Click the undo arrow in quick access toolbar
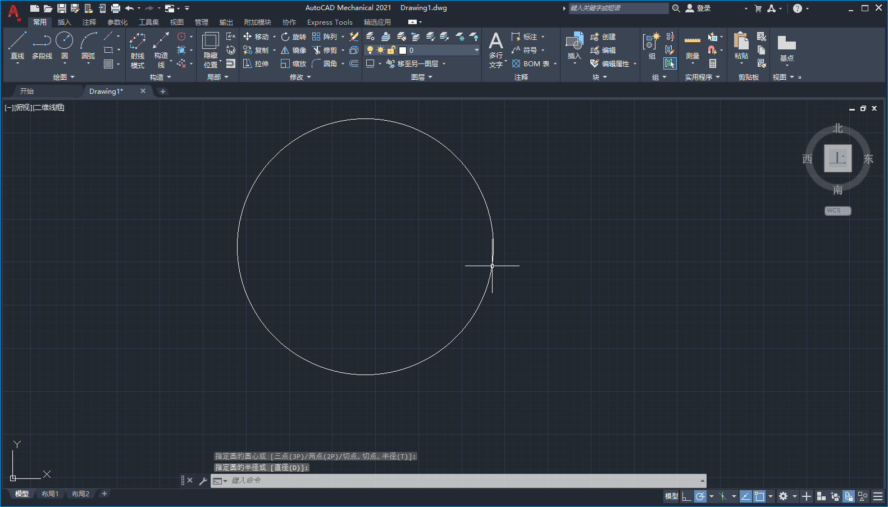The height and width of the screenshot is (507, 888). click(130, 8)
